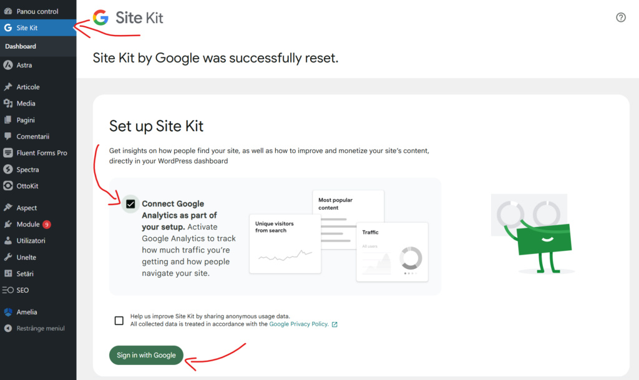The height and width of the screenshot is (380, 639).
Task: Click the Set up Site Kit heading
Action: pos(156,126)
